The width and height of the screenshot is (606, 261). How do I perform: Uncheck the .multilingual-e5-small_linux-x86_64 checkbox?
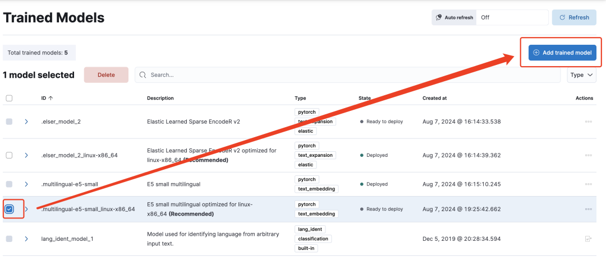(10, 209)
